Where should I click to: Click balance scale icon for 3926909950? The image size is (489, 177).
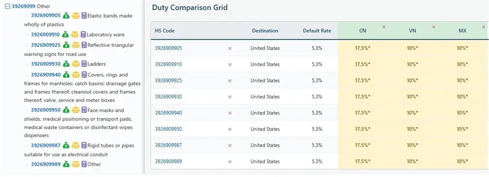click(76, 110)
